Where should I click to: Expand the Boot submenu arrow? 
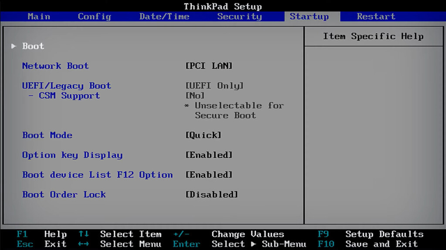[14, 46]
